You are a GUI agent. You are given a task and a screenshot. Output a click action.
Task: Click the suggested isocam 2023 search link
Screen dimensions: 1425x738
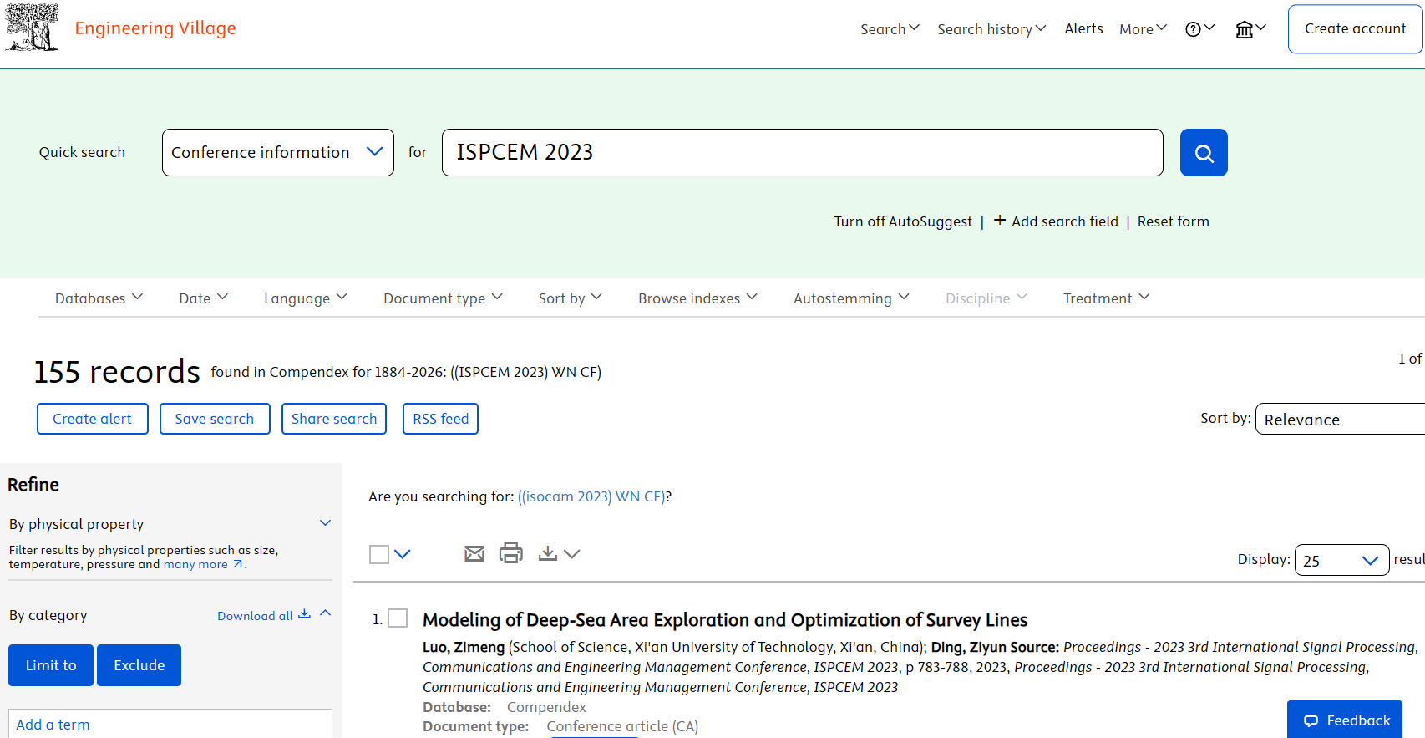point(591,496)
